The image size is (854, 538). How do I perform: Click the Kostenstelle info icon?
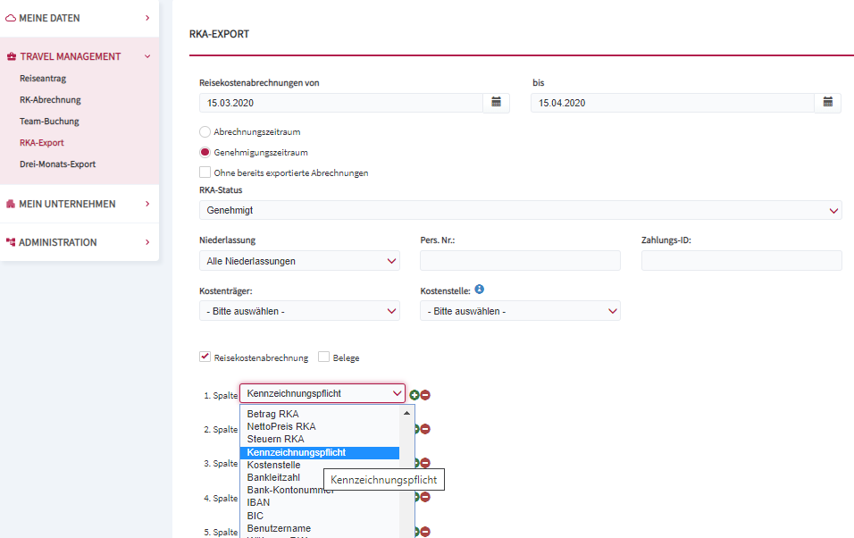pyautogui.click(x=480, y=290)
